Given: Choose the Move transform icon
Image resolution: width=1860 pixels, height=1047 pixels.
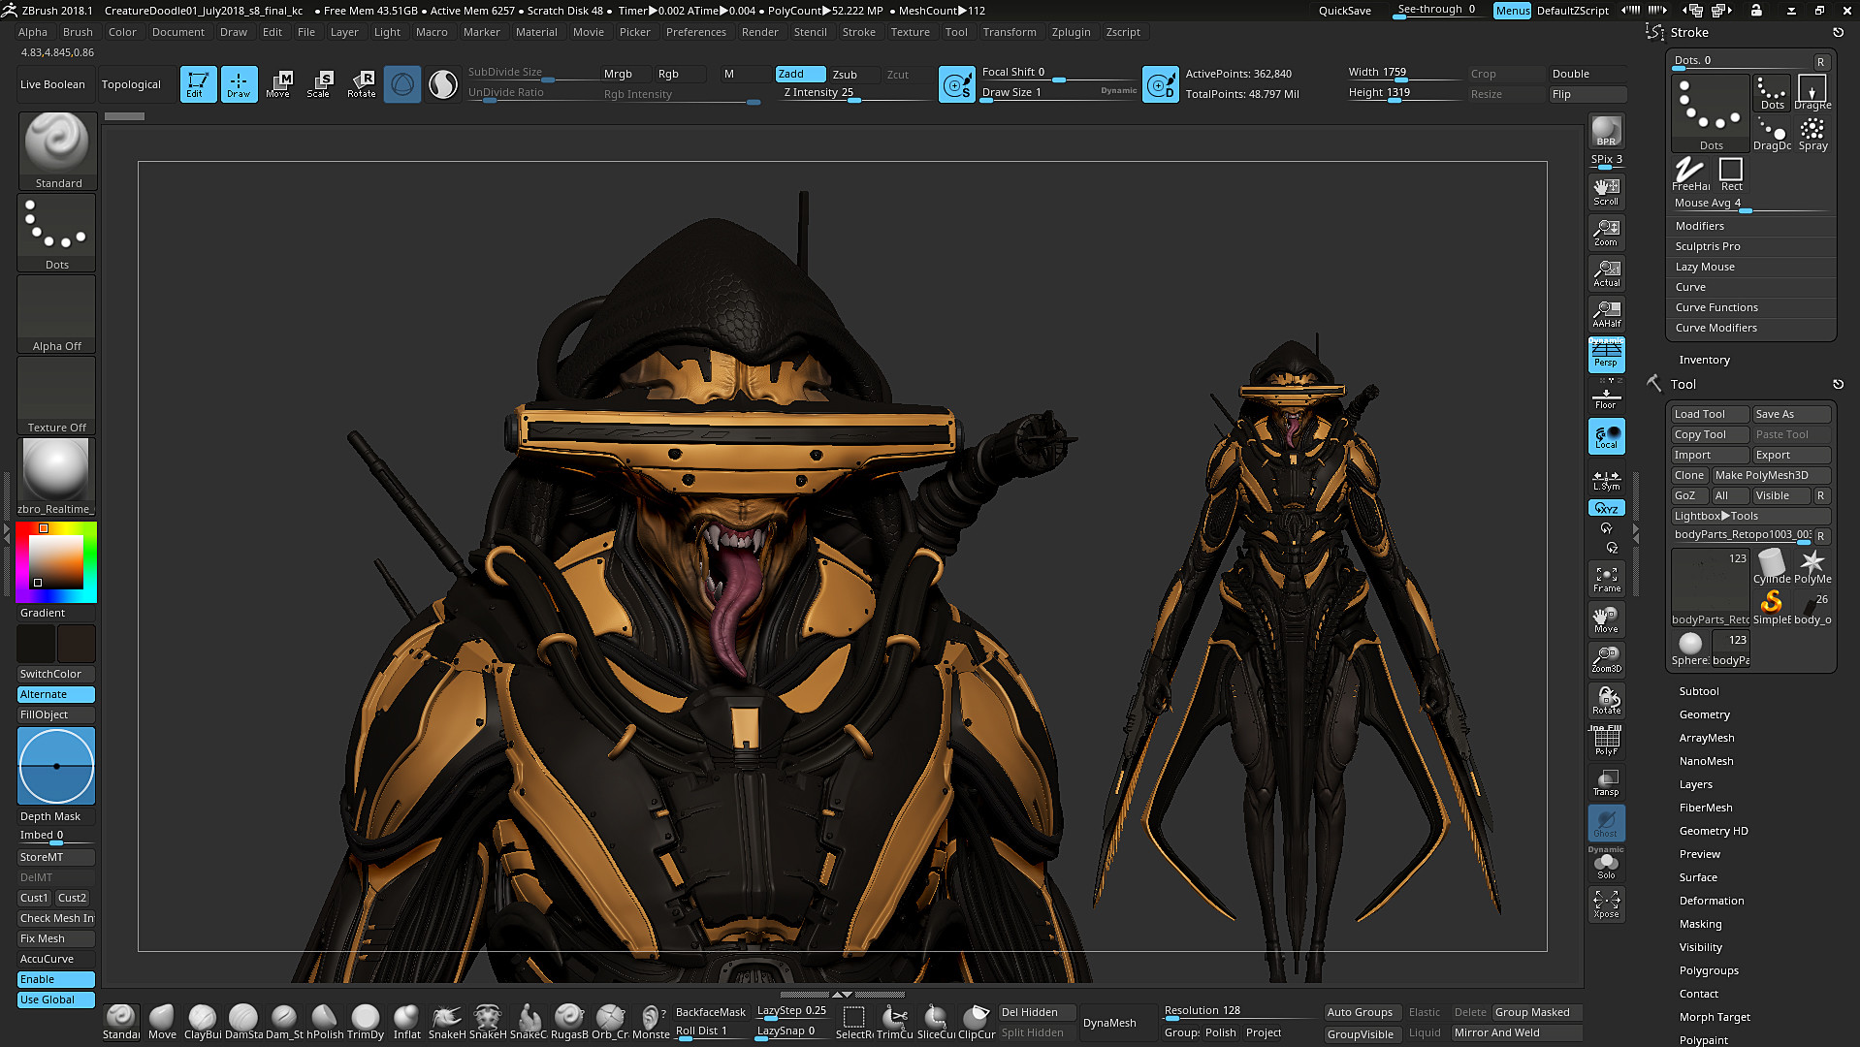Looking at the screenshot, I should pos(278,84).
